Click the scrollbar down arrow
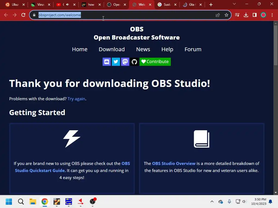 coord(276,193)
